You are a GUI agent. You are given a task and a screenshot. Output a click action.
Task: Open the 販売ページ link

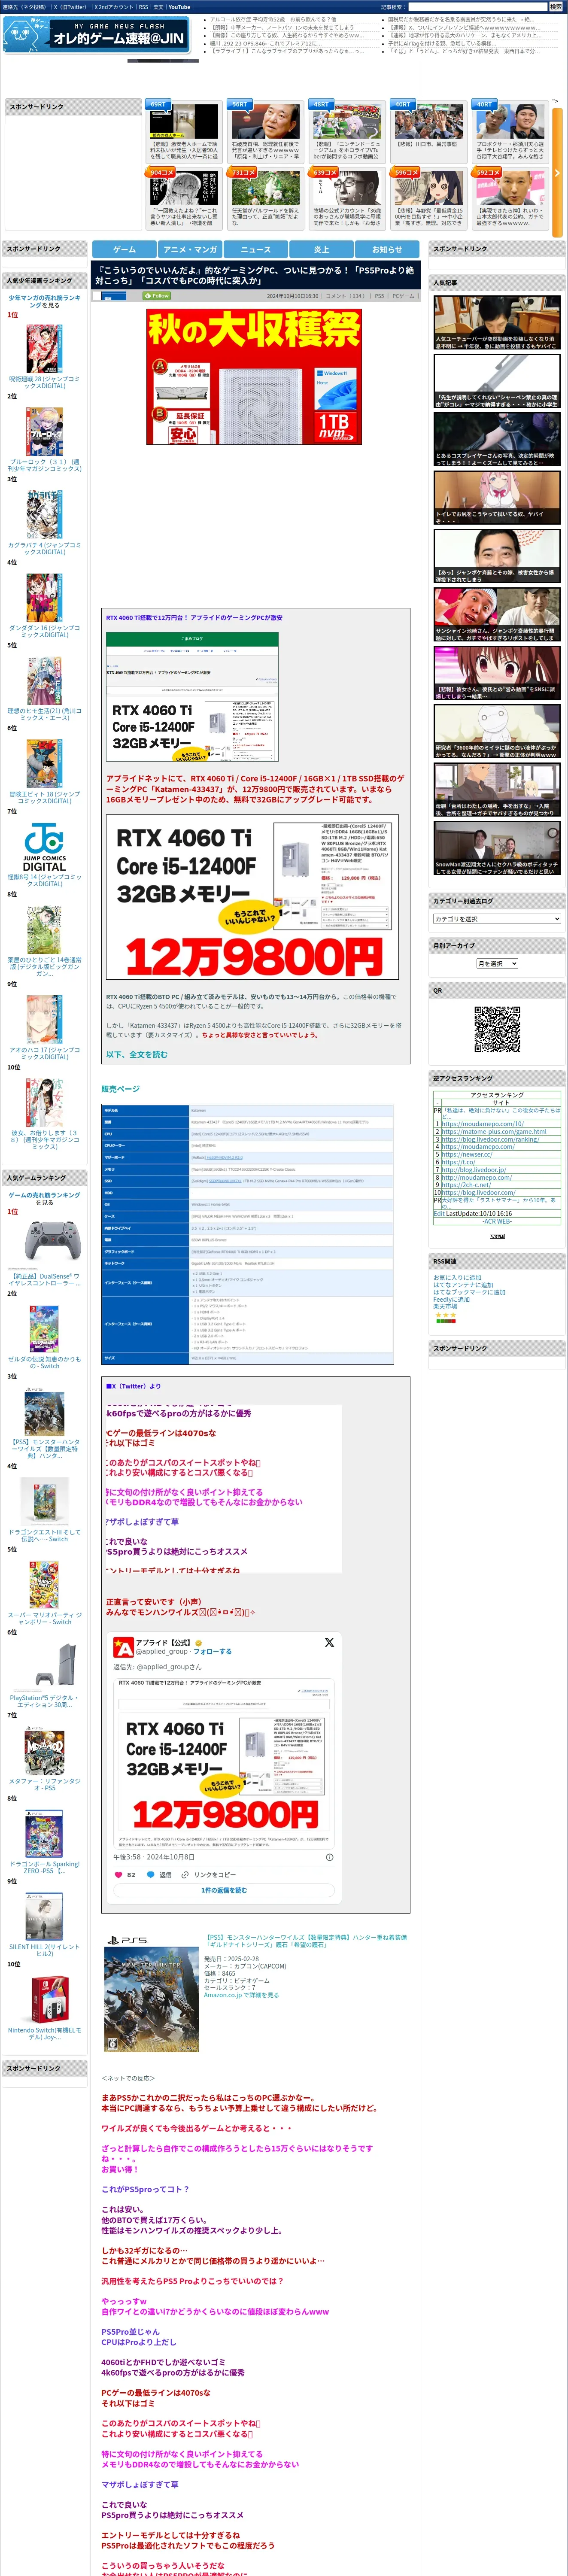point(120,1089)
